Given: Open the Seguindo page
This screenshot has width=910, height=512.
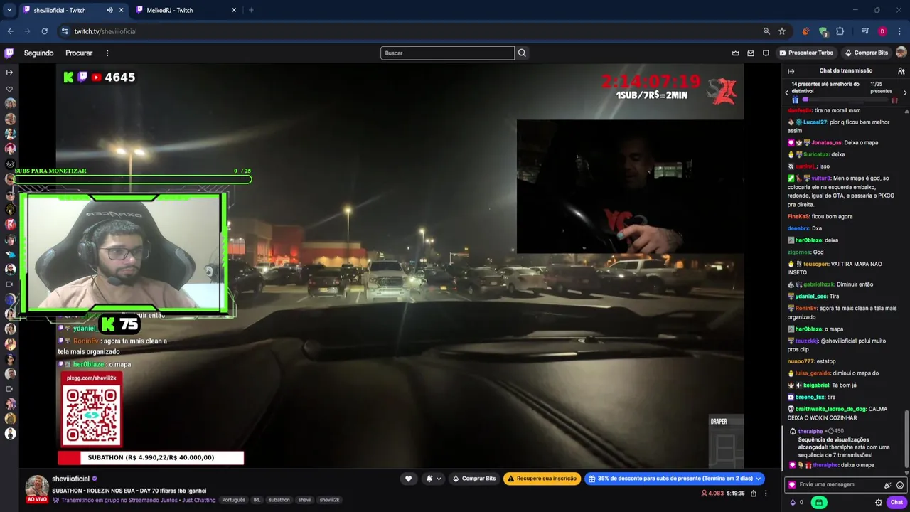Looking at the screenshot, I should (38, 53).
